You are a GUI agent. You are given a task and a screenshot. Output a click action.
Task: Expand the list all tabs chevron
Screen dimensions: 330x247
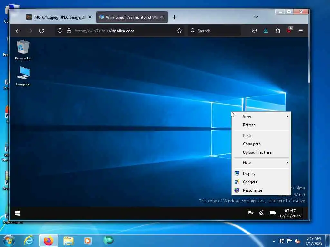[x=256, y=17]
